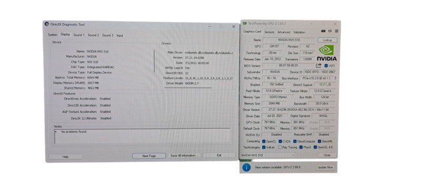Click the Drivers section horizontal scrollbar
Screen dimensions: 421x189
pos(188,88)
